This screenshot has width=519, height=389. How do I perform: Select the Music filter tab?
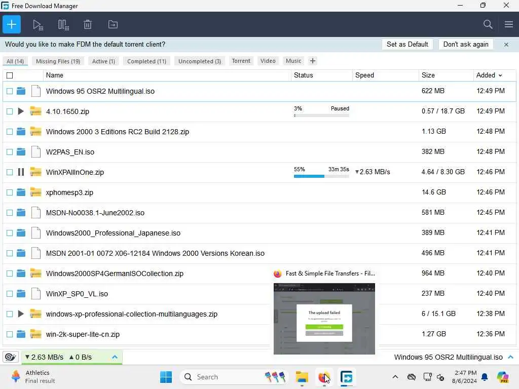point(293,61)
